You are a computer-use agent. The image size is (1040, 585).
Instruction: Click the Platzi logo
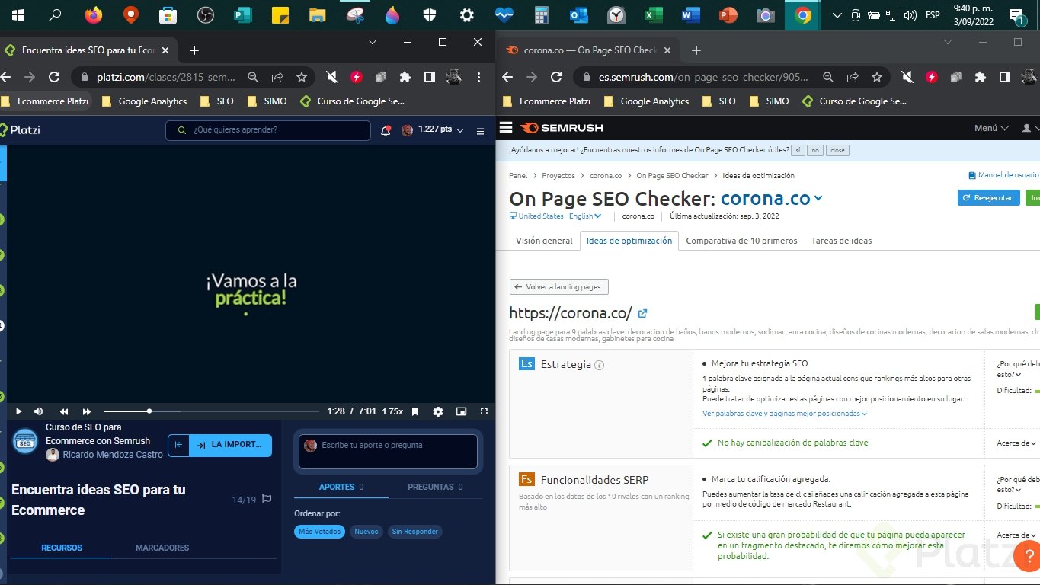(x=21, y=130)
